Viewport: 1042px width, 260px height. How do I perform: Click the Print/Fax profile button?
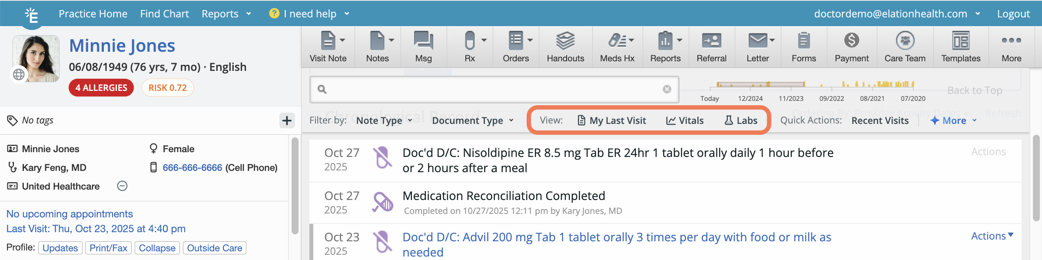(x=108, y=248)
